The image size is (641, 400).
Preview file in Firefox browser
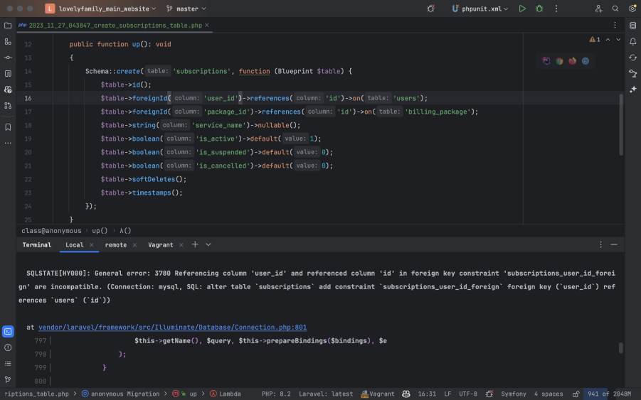[x=572, y=61]
